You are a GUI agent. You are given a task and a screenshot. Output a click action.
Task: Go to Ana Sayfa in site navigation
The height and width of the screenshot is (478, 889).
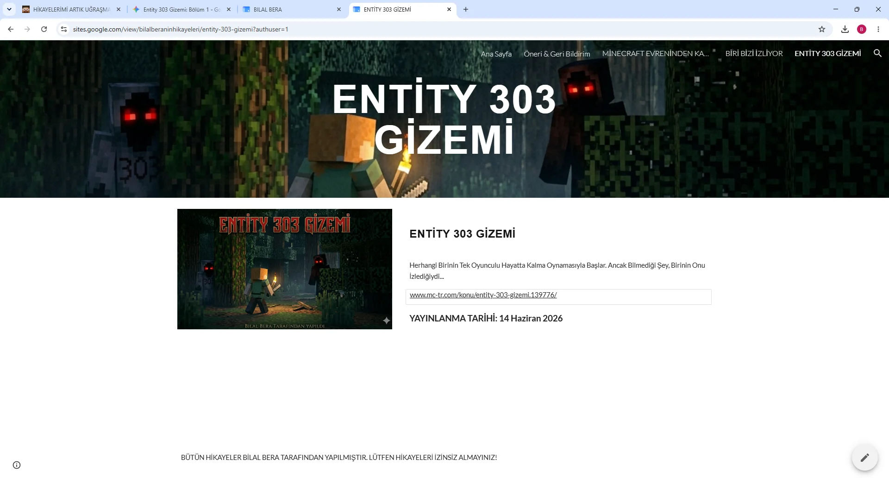496,54
